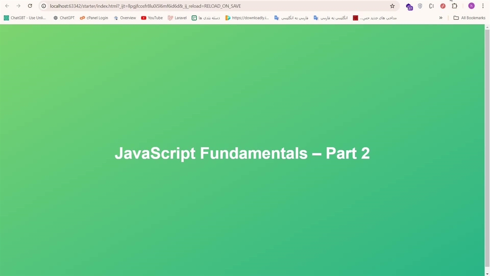
Task: Open the Laravel bookmark
Action: coord(177,18)
